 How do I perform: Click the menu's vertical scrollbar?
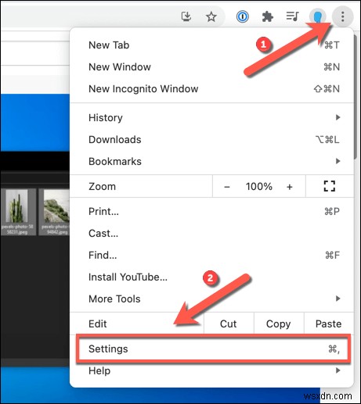356,96
